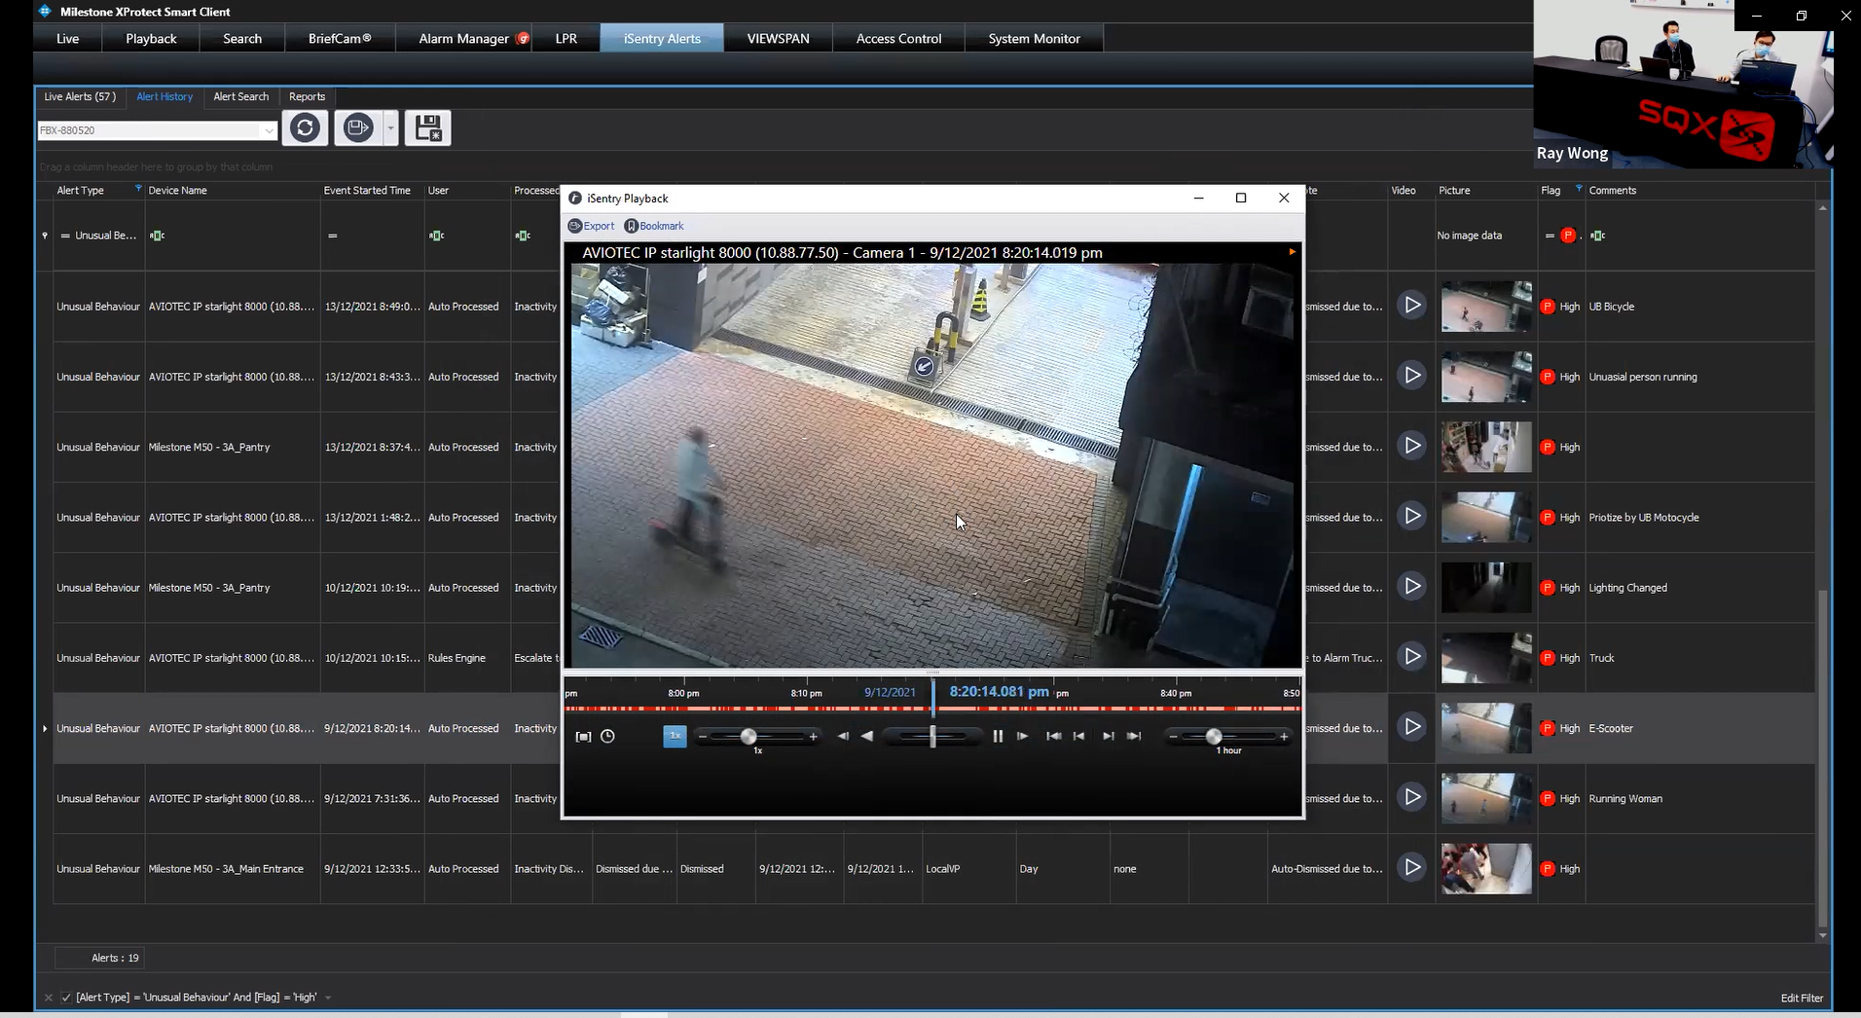Click the export video icon button
This screenshot has width=1861, height=1018.
(x=358, y=128)
